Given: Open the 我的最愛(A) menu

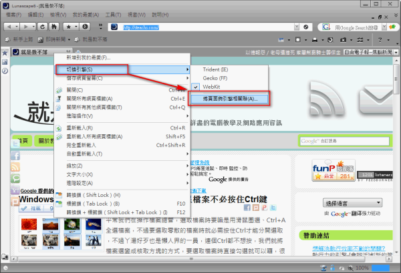Looking at the screenshot, I should (x=86, y=15).
